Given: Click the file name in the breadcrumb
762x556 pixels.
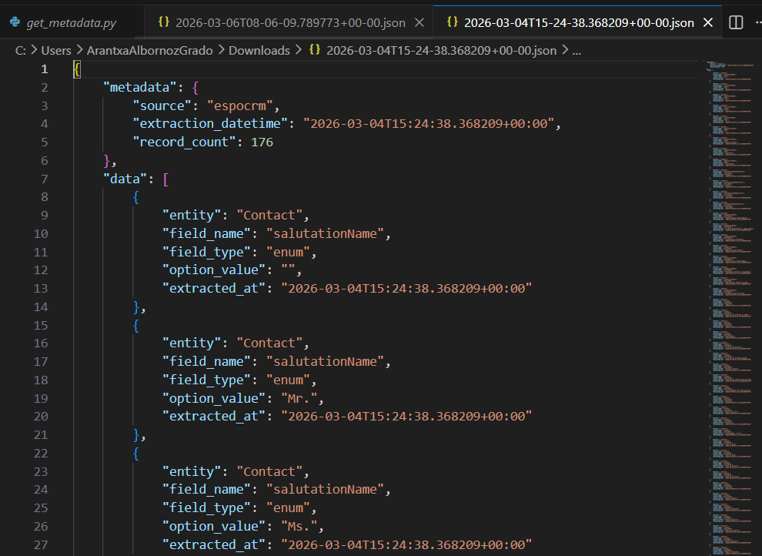Looking at the screenshot, I should click(x=442, y=50).
